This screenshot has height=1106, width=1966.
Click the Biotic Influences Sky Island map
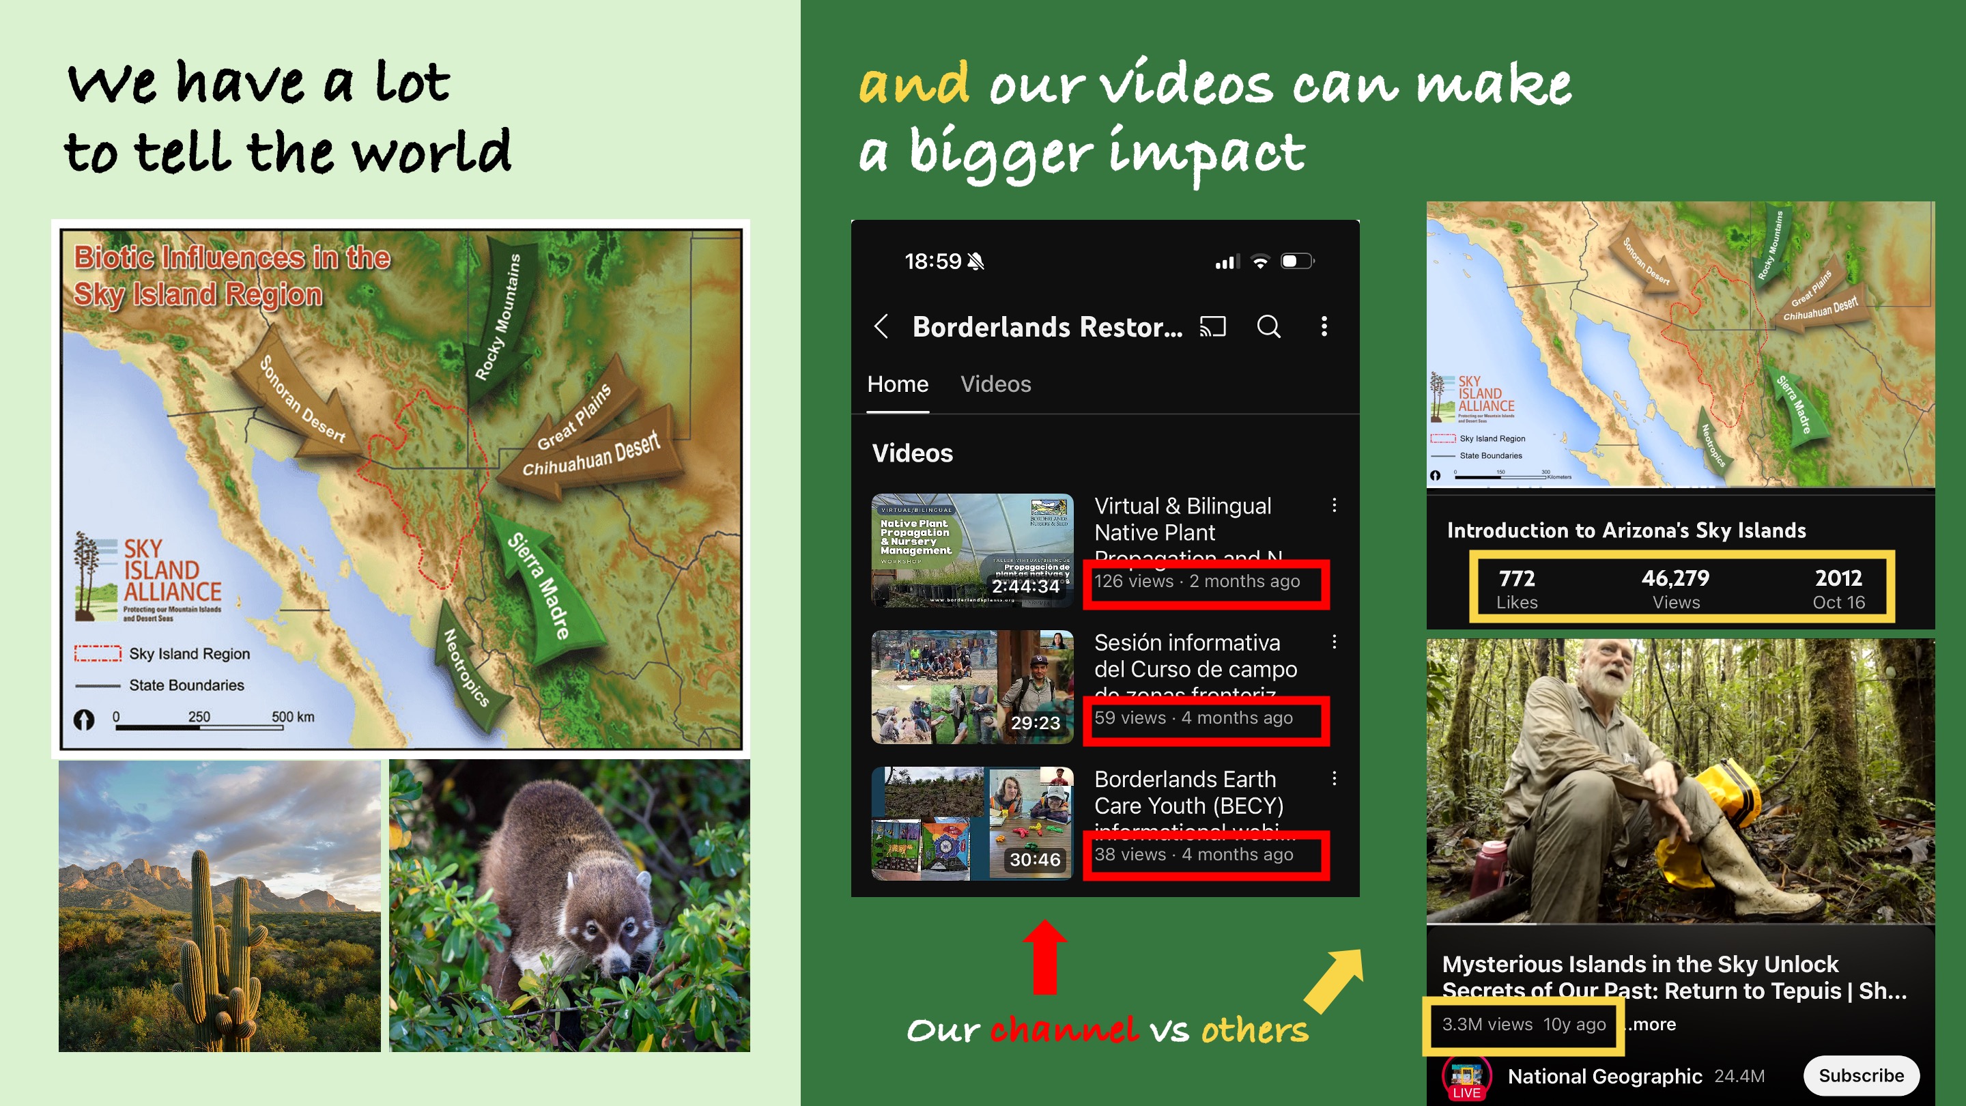coord(401,489)
